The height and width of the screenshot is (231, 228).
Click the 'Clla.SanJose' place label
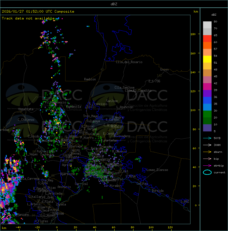[x=124, y=88]
